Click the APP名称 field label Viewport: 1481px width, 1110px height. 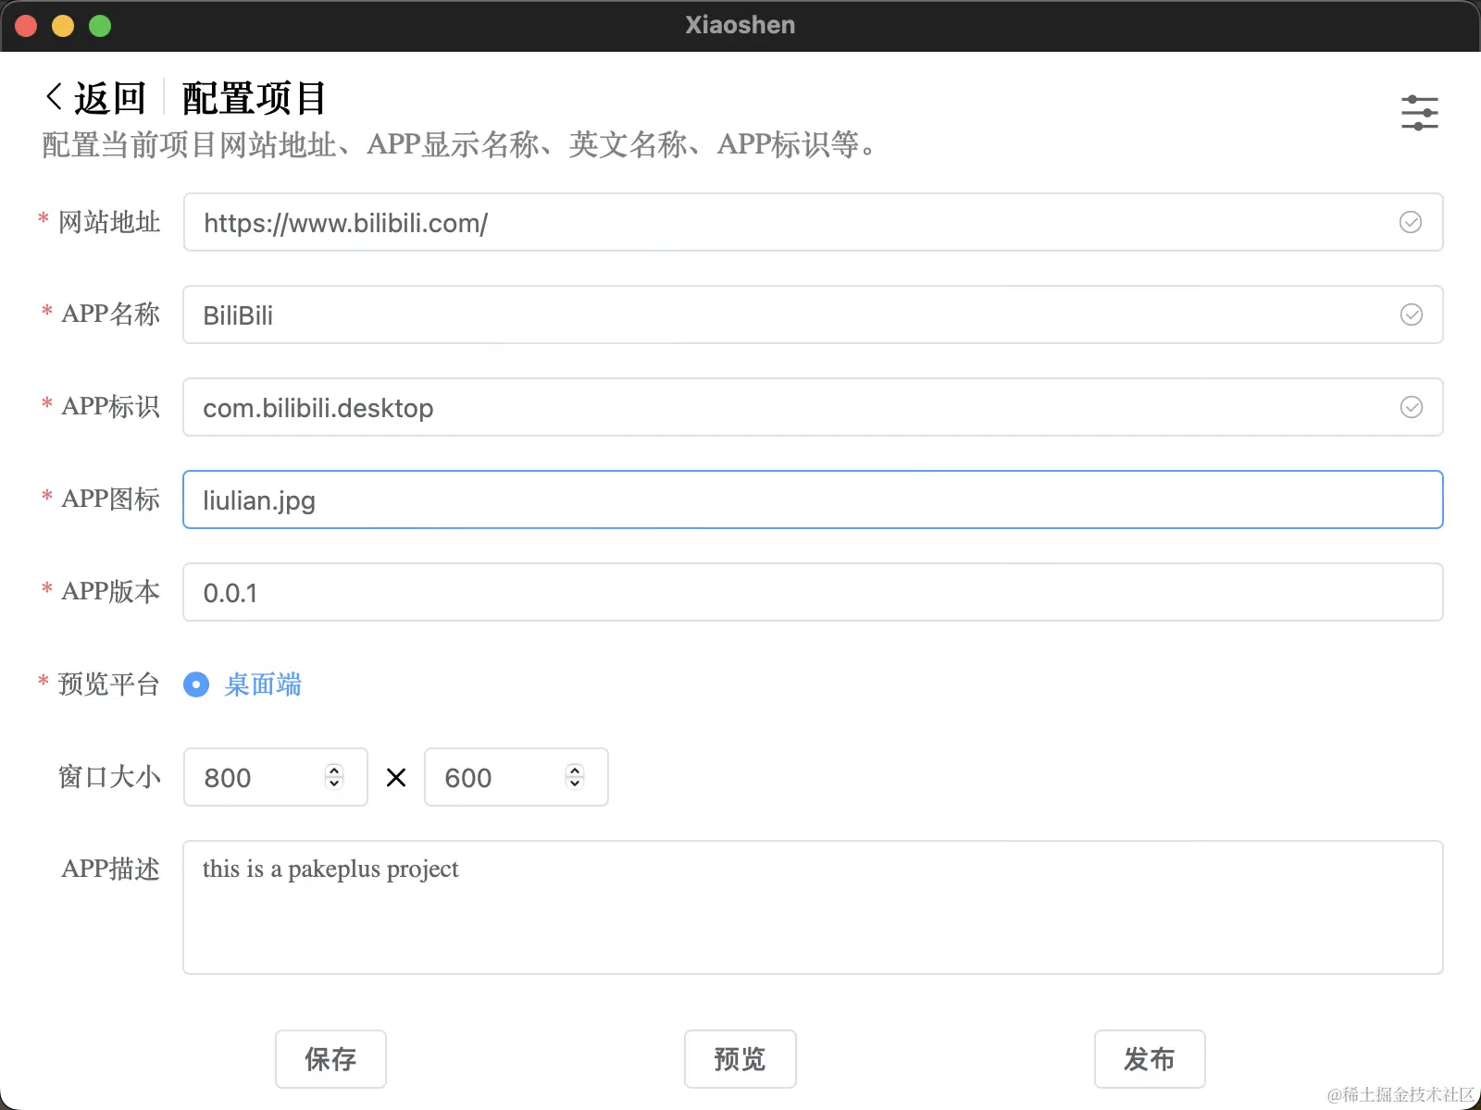tap(111, 314)
